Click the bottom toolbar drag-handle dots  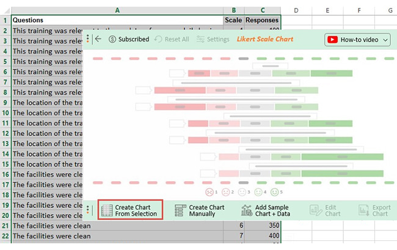(87, 210)
